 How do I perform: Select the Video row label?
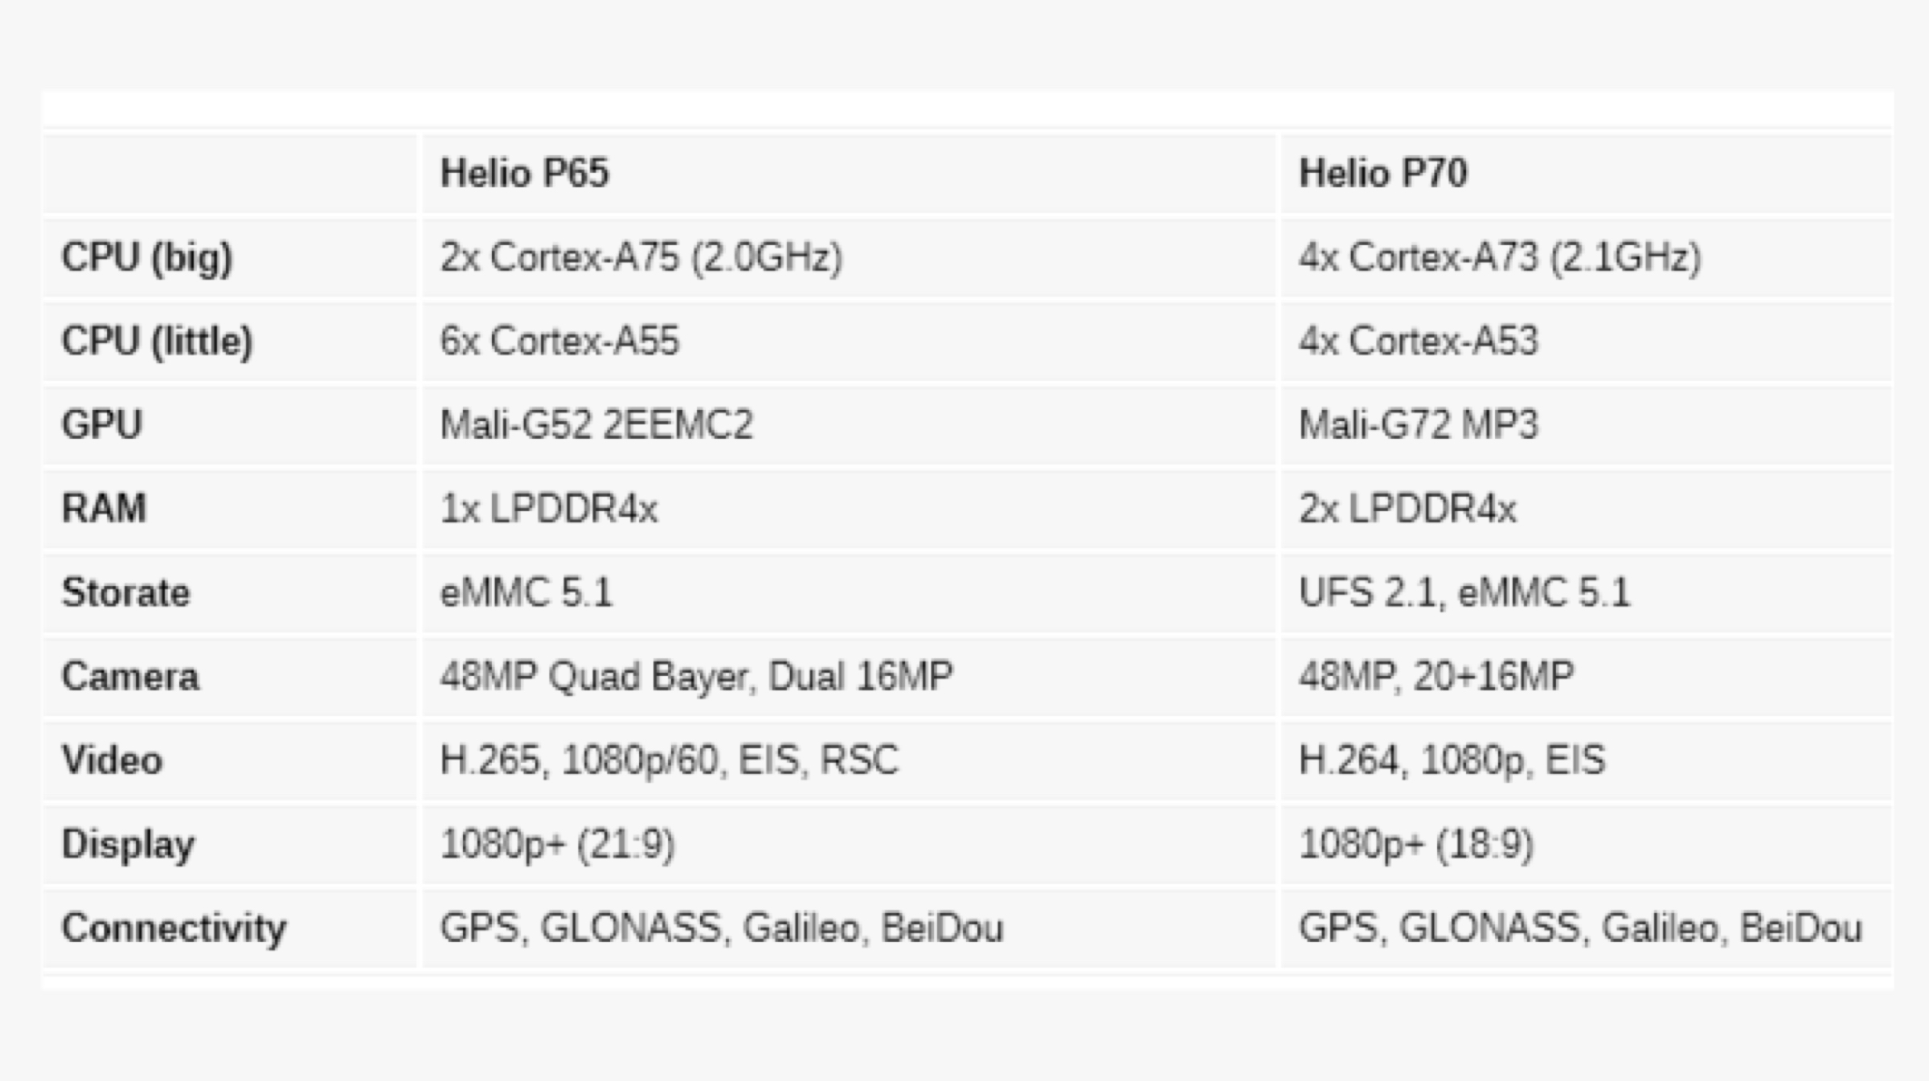113,760
